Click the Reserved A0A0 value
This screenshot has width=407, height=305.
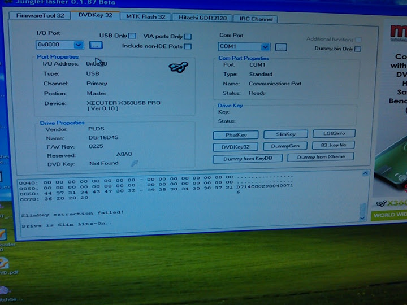pos(124,154)
